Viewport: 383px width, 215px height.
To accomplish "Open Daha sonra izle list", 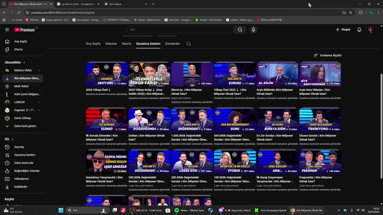I will (23, 163).
